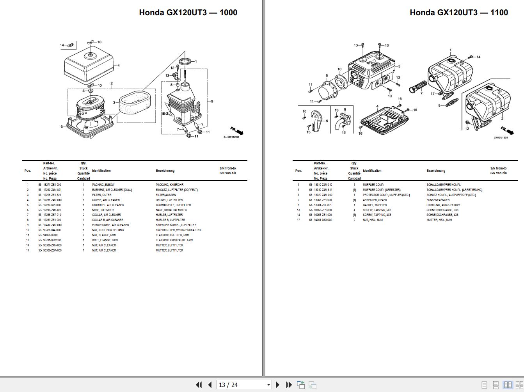The height and width of the screenshot is (392, 524).
Task: Click the Honda GX120UT3 — 1100 heading
Action: click(x=458, y=12)
